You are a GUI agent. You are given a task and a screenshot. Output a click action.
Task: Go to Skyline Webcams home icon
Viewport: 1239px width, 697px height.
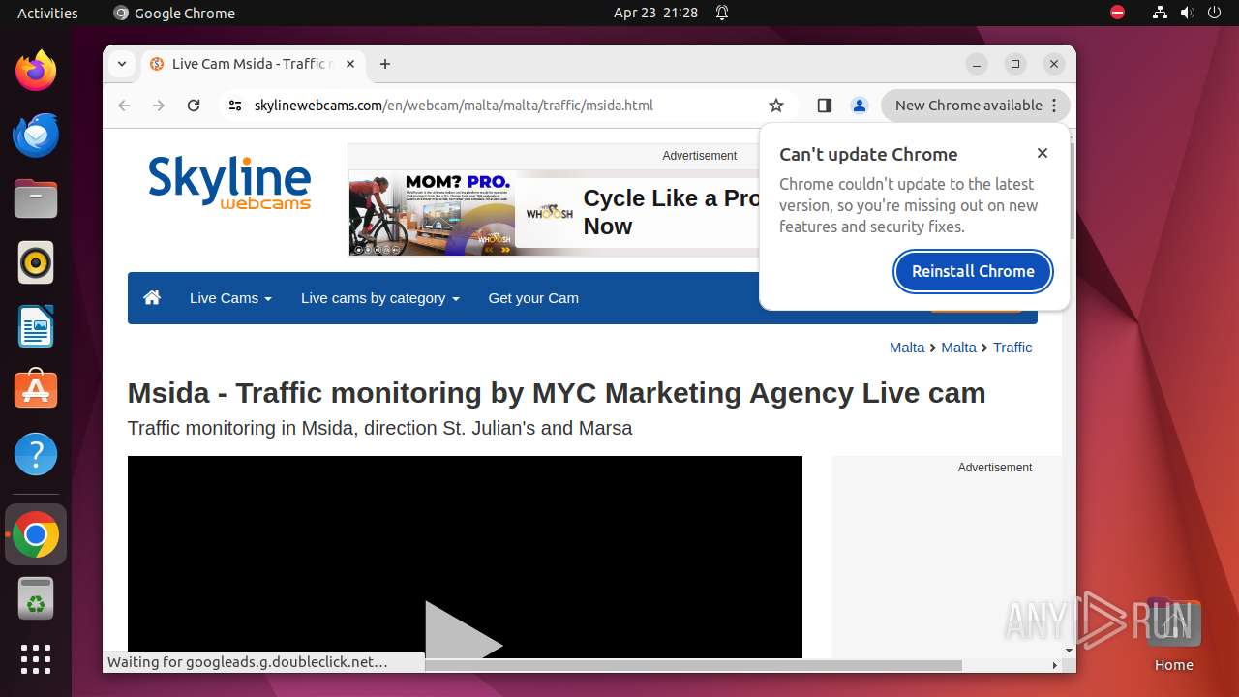(152, 298)
